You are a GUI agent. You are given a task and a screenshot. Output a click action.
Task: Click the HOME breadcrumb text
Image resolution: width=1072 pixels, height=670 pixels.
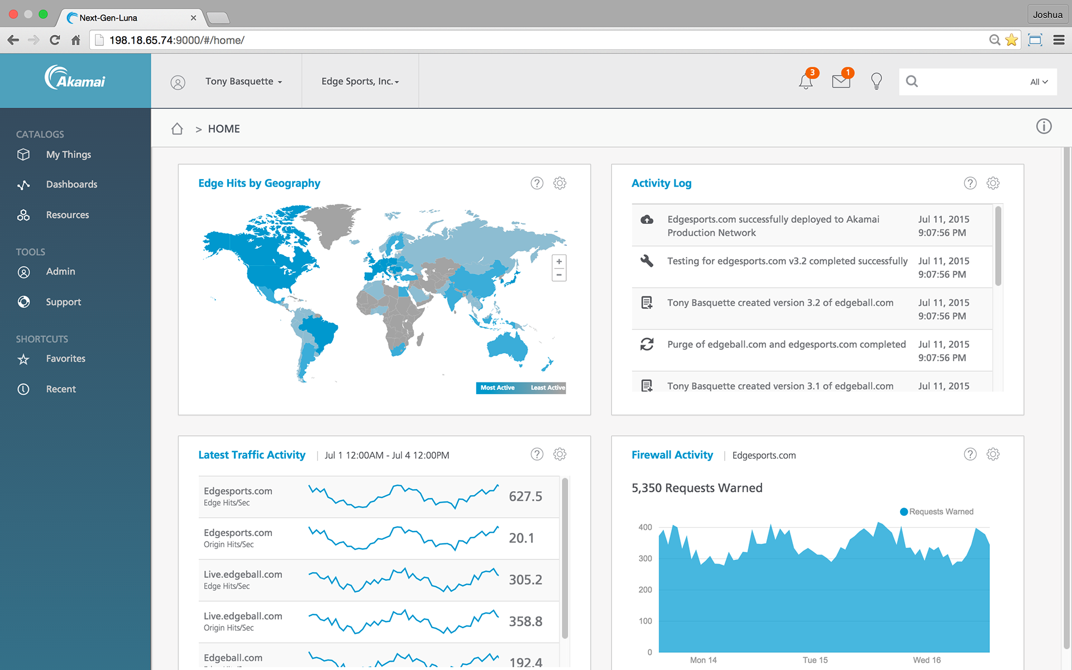coord(224,129)
